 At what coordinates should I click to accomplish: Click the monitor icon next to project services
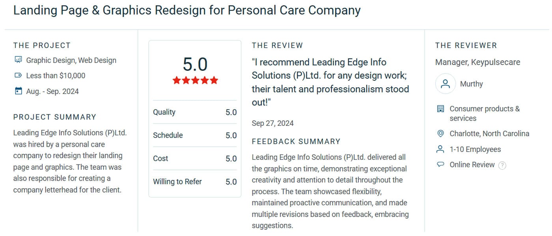point(18,60)
